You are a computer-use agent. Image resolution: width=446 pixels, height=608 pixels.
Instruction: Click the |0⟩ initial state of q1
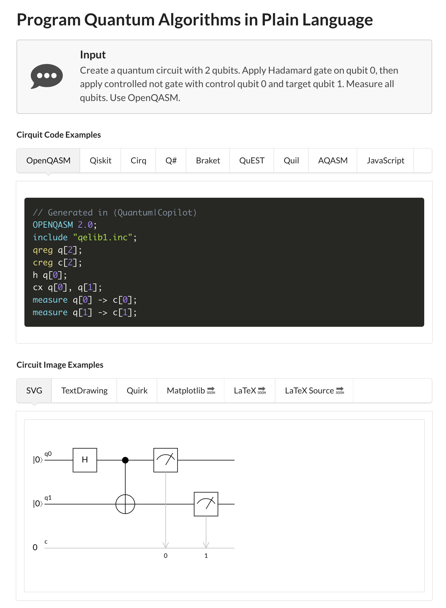(38, 504)
